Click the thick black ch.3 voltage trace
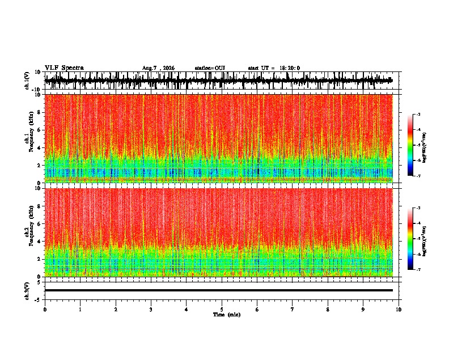This screenshot has width=449, height=347. 219,290
